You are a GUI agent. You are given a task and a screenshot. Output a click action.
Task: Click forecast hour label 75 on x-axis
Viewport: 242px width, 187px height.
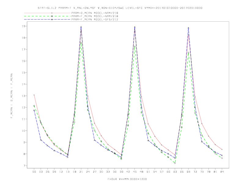(x=202, y=172)
